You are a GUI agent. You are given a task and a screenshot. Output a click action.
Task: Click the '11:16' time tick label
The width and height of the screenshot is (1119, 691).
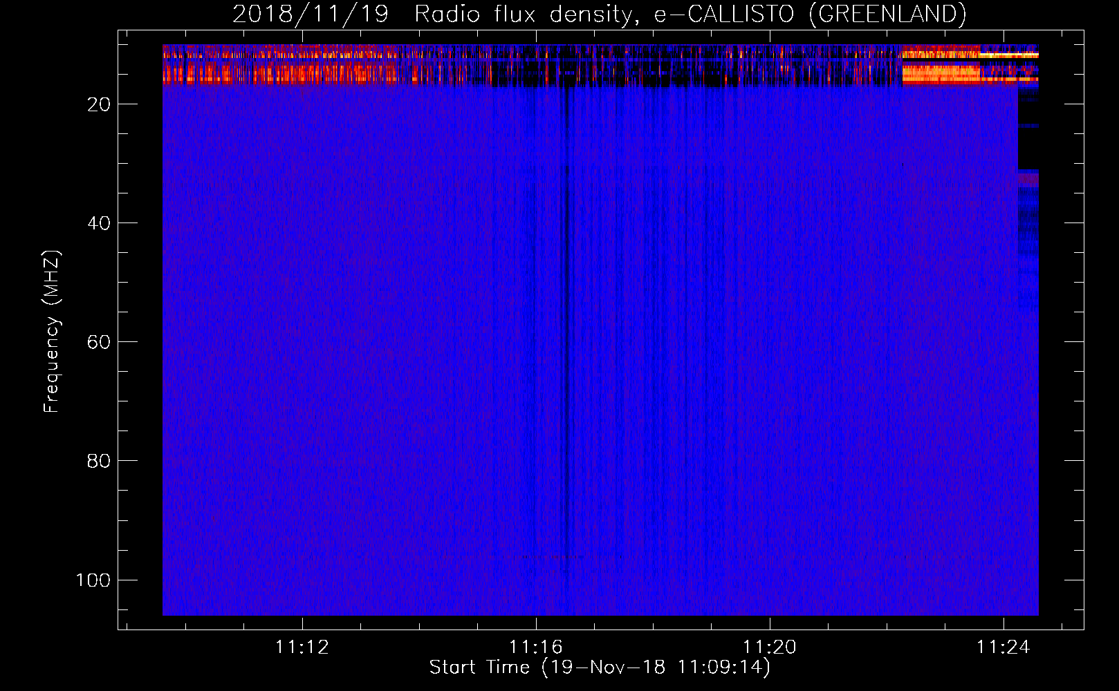pyautogui.click(x=536, y=647)
